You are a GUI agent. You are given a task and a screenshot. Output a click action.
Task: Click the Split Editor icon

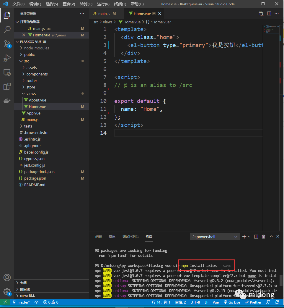pyautogui.click(x=269, y=14)
